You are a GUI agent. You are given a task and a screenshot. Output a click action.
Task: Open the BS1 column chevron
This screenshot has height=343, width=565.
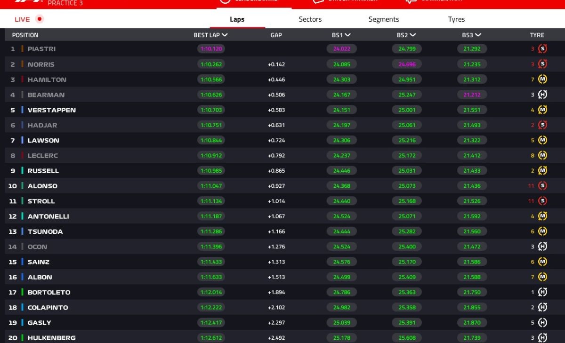click(x=347, y=35)
